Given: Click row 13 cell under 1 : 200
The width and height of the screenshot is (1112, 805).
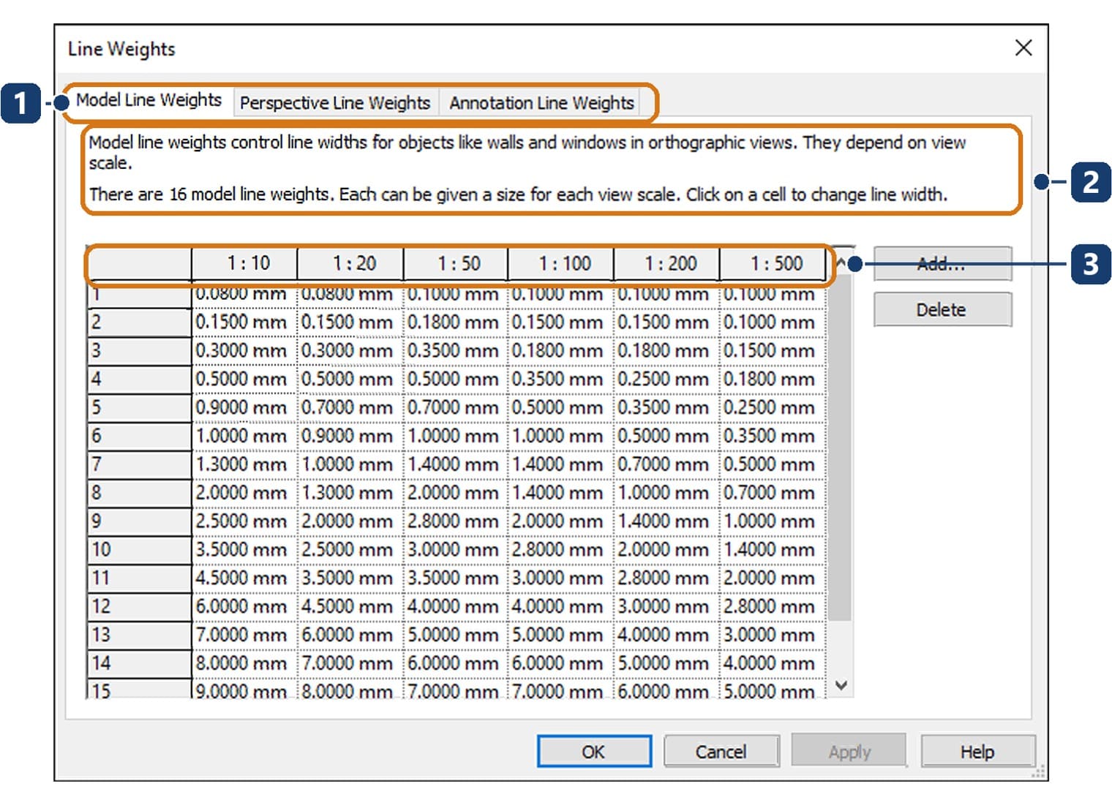Looking at the screenshot, I should 667,635.
